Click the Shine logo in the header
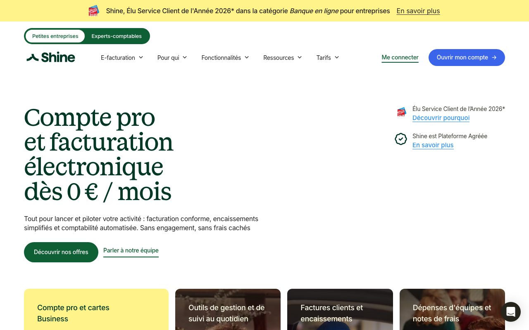 [x=50, y=57]
